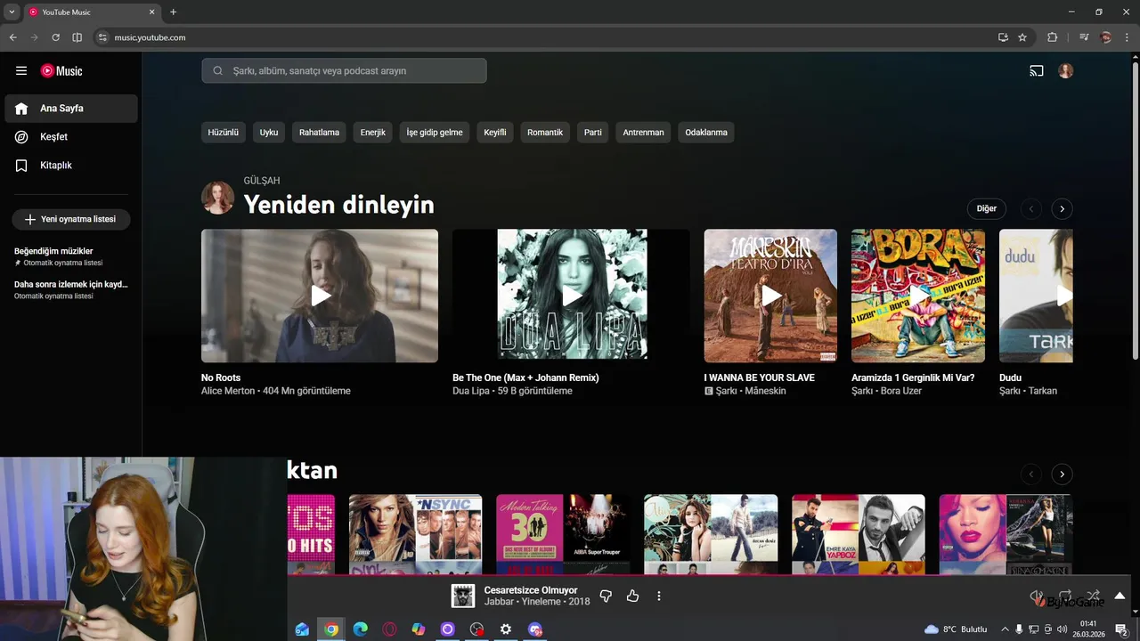Select the Keyifli mood chip

pyautogui.click(x=495, y=133)
